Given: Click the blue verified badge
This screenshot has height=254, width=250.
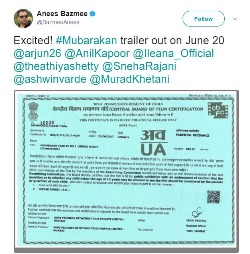Looking at the screenshot, I should click(93, 14).
